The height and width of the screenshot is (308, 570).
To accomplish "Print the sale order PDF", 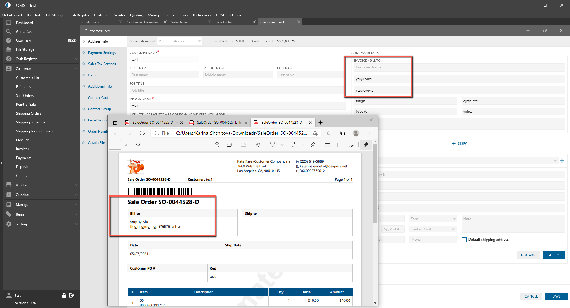I will tap(327, 145).
